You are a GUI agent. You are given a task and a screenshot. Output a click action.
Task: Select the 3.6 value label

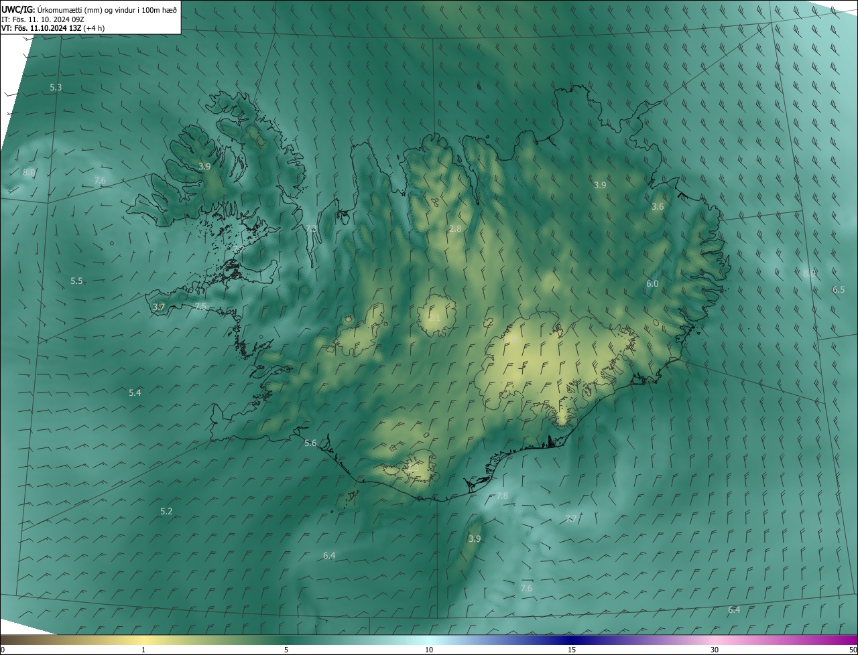pos(658,207)
